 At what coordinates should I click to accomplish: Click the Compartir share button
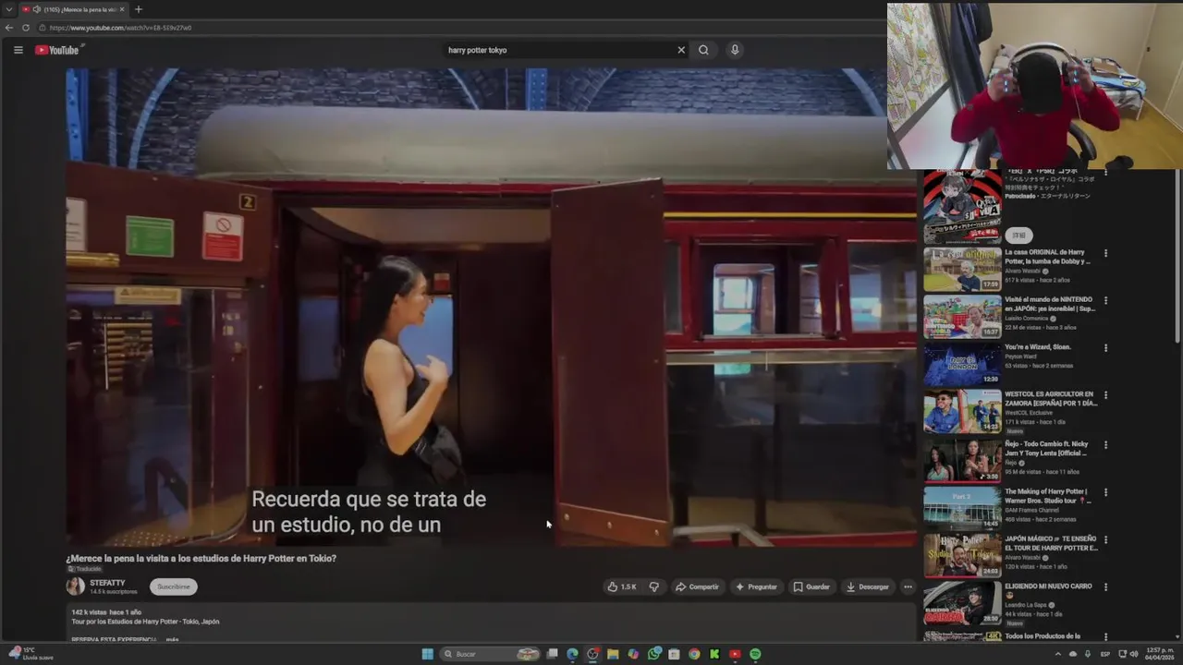pyautogui.click(x=697, y=586)
